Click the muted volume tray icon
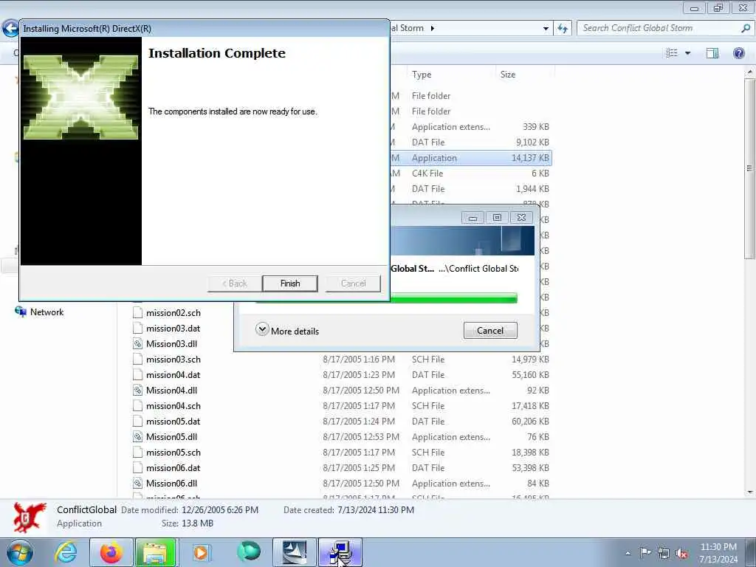This screenshot has width=756, height=567. 681,554
